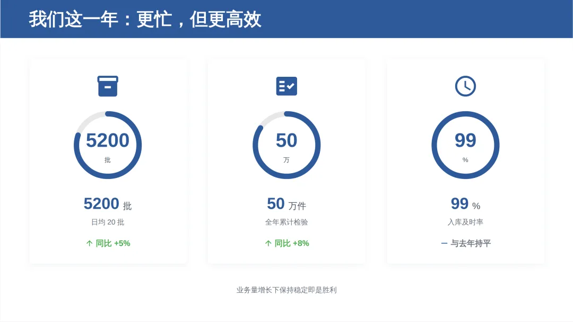Click the checklist icon above 50
The width and height of the screenshot is (573, 322).
click(286, 86)
